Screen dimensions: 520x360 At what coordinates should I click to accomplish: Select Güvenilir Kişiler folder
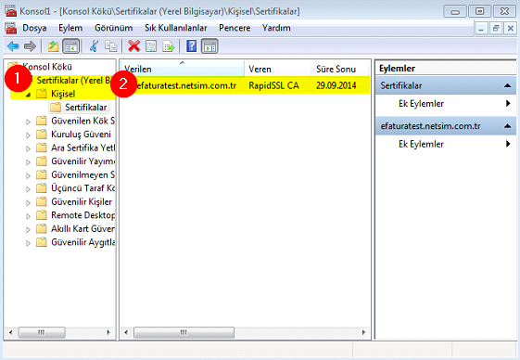coord(74,202)
